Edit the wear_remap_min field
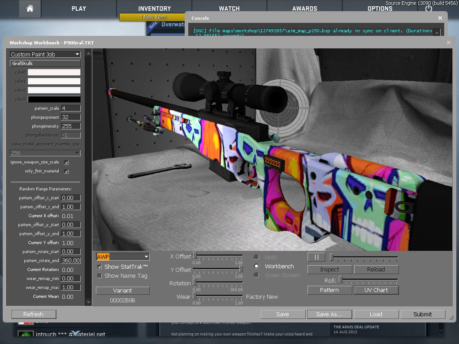 tap(70, 279)
